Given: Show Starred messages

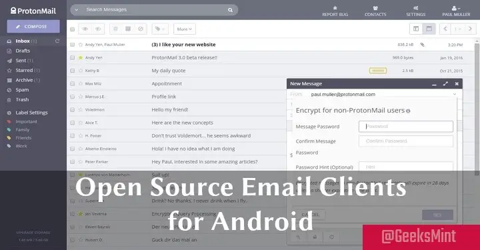Looking at the screenshot, I should point(23,71).
